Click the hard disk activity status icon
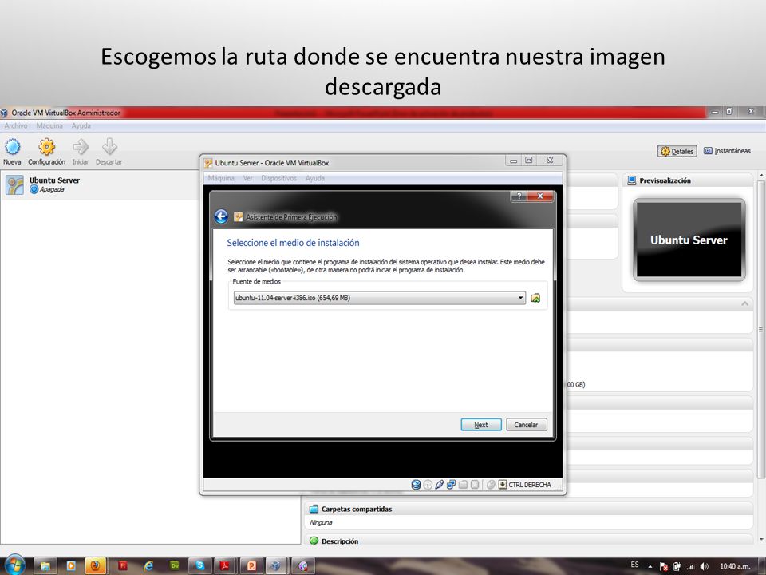Image resolution: width=766 pixels, height=575 pixels. click(x=416, y=485)
